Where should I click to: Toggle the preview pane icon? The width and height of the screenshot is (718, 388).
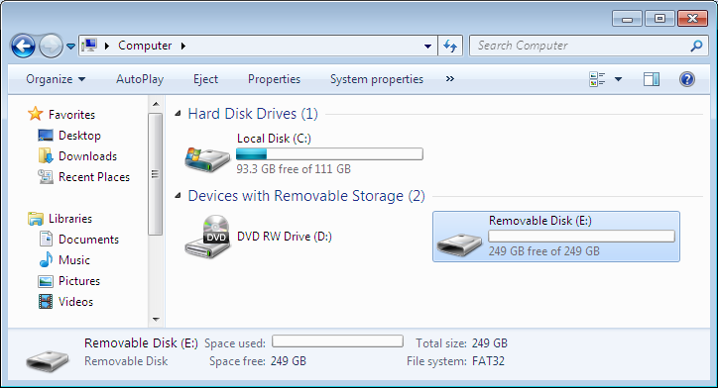652,79
